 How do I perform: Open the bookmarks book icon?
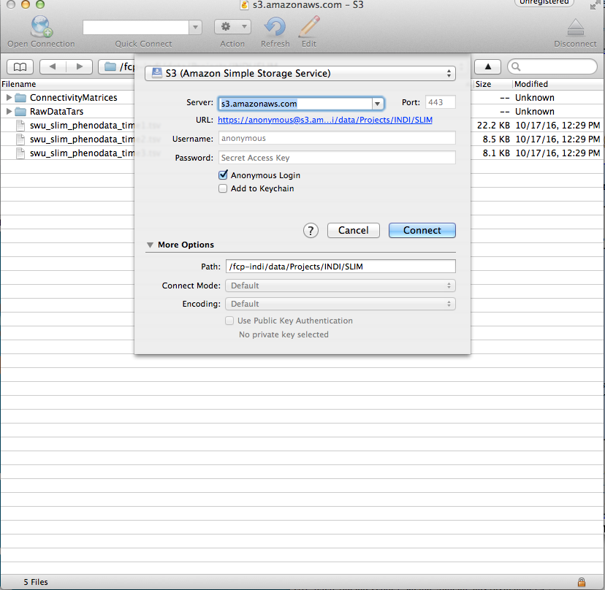pyautogui.click(x=20, y=67)
